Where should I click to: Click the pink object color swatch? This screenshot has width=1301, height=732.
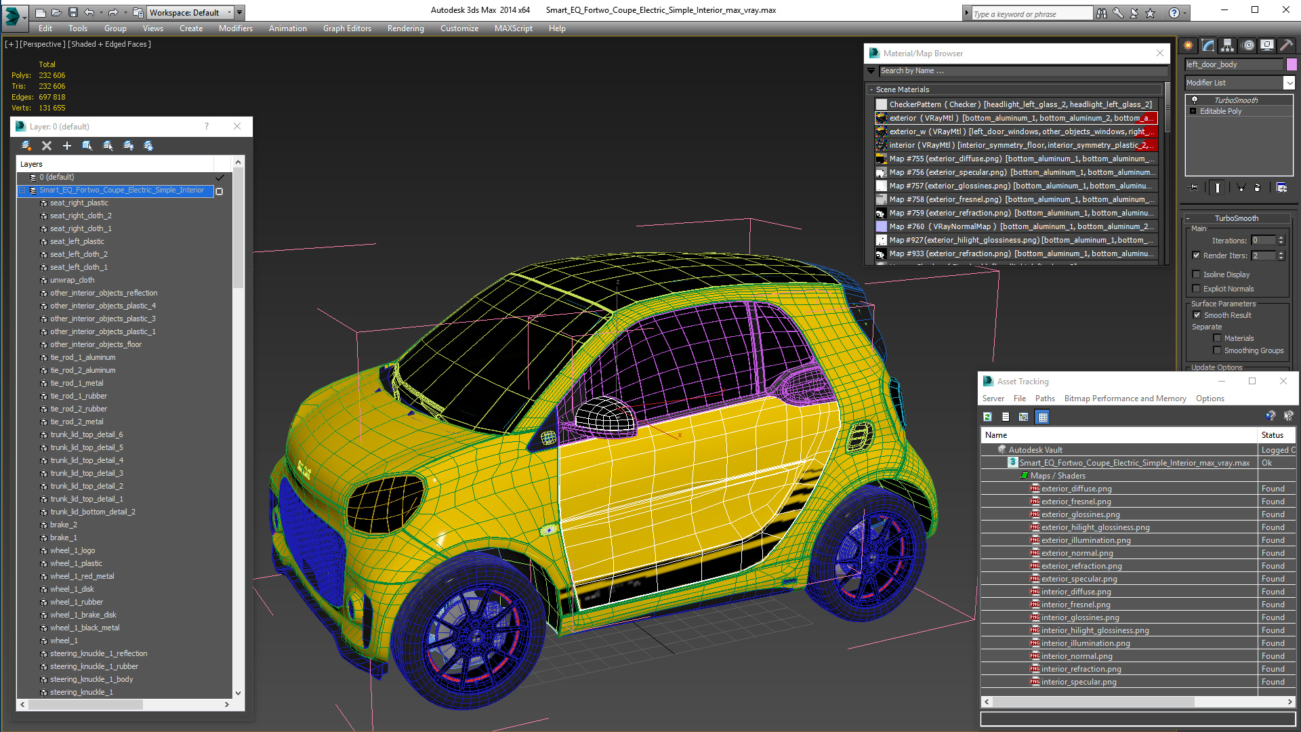(1292, 64)
